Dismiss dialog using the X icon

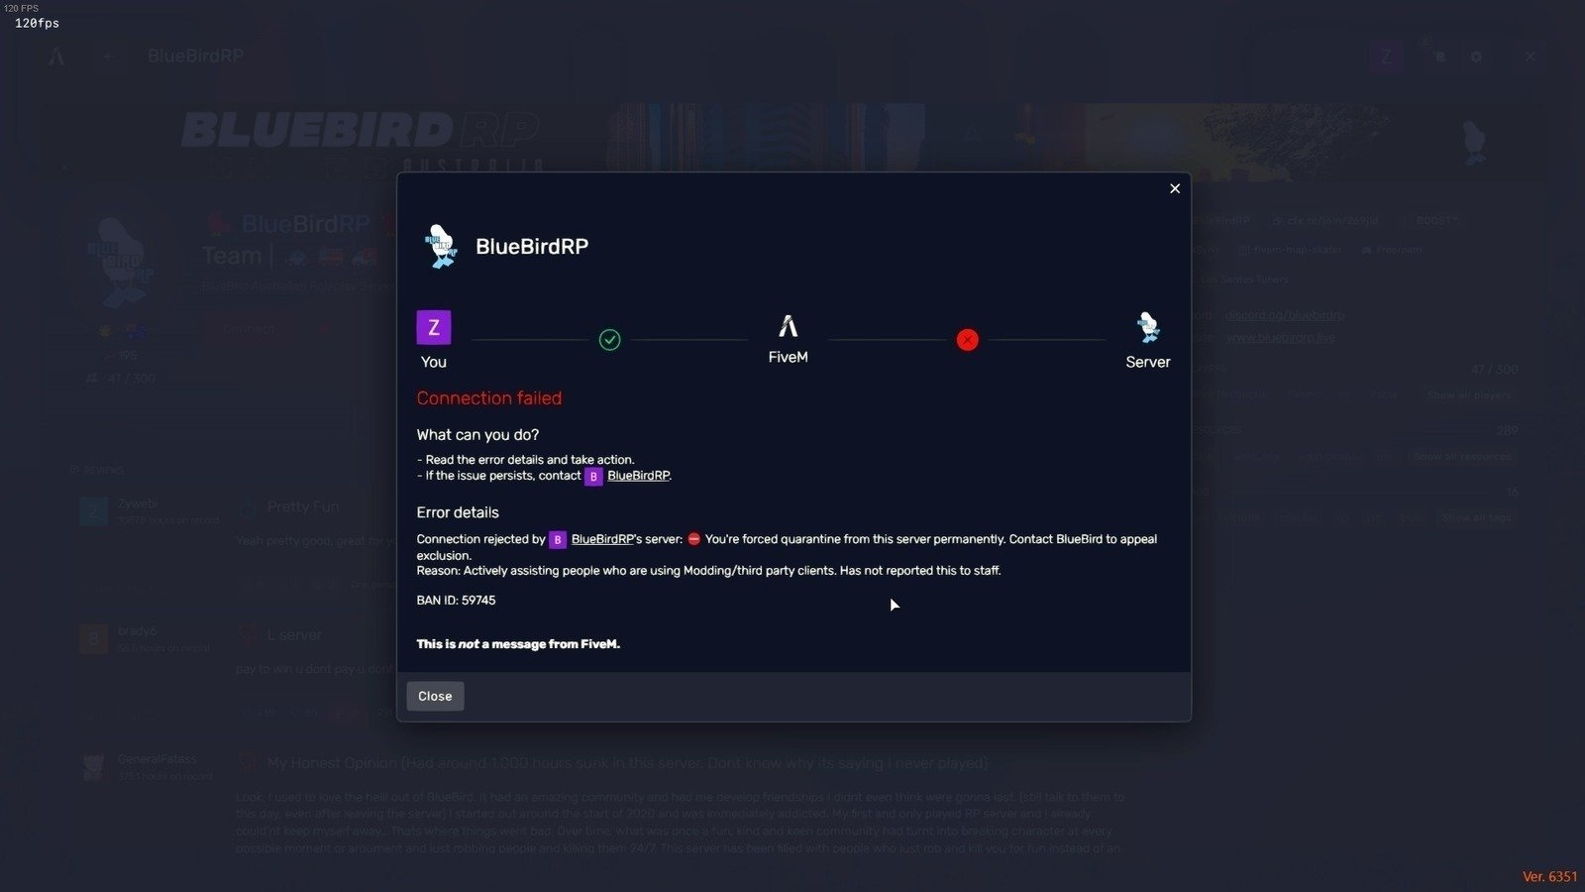point(1175,188)
